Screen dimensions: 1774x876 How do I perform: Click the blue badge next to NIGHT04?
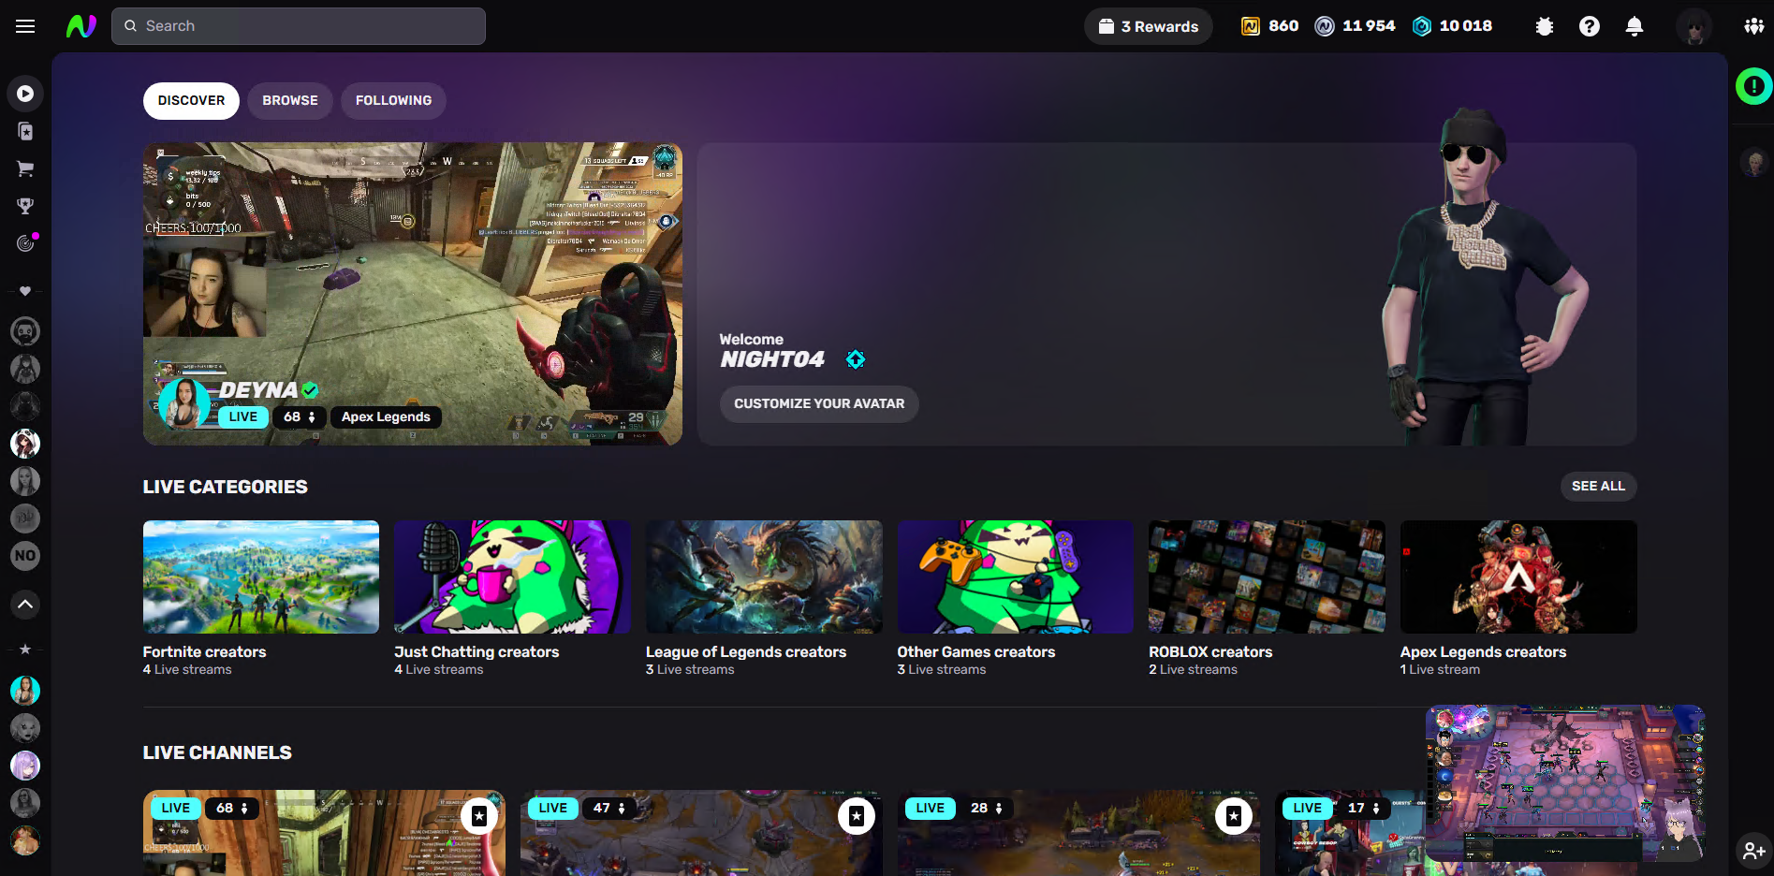click(x=856, y=359)
